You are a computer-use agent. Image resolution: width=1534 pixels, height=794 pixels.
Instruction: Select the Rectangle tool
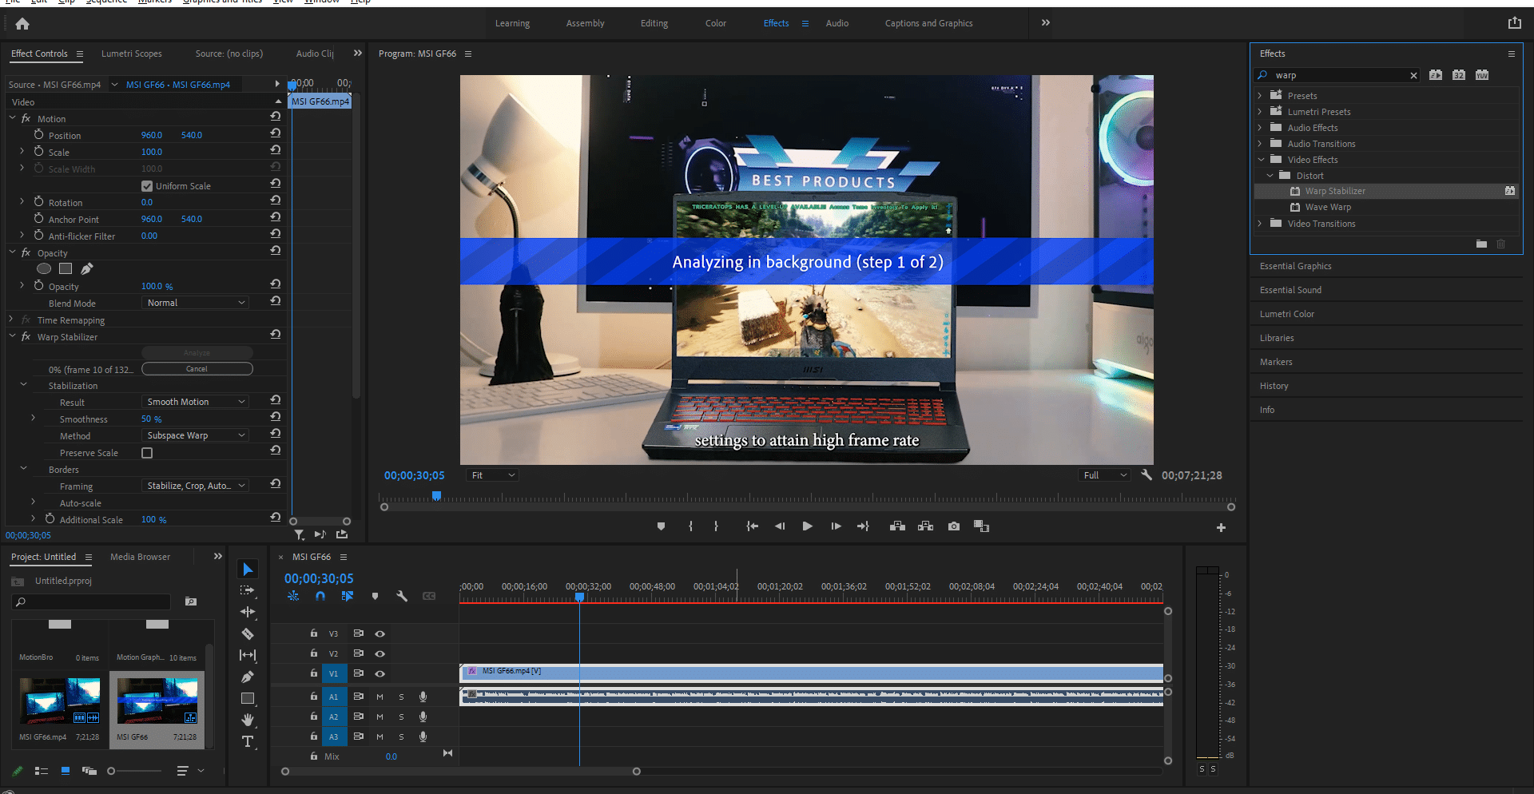click(x=248, y=698)
